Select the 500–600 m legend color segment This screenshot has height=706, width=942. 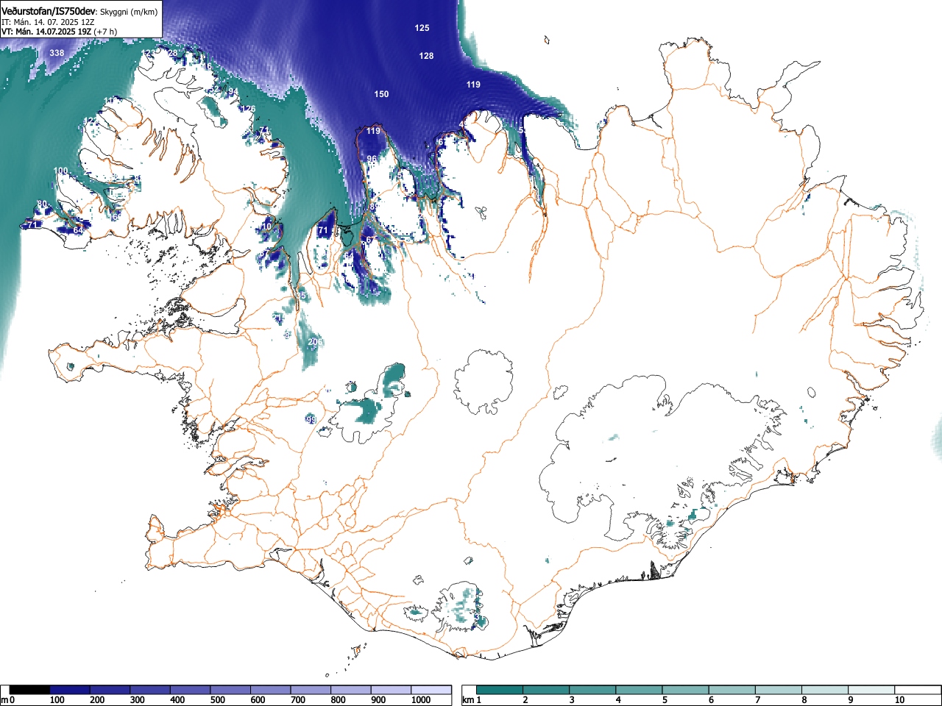[x=230, y=690]
